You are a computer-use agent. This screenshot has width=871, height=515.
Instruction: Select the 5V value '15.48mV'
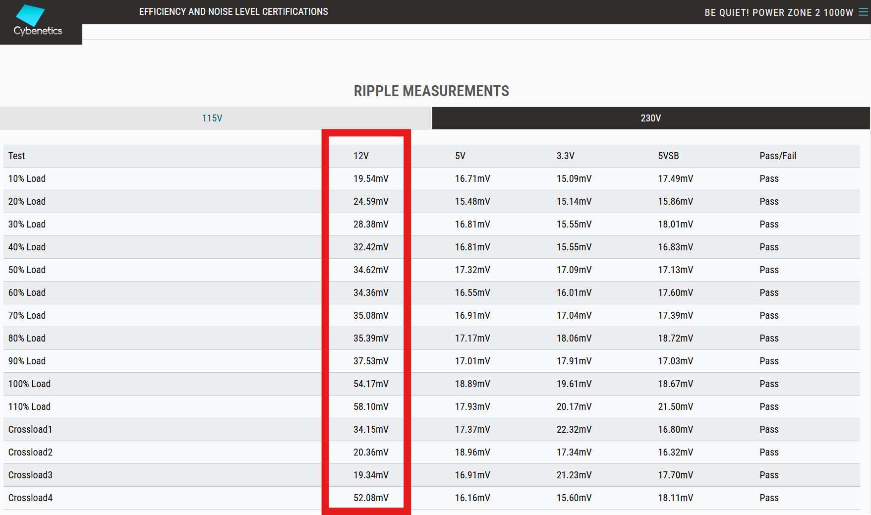(472, 201)
